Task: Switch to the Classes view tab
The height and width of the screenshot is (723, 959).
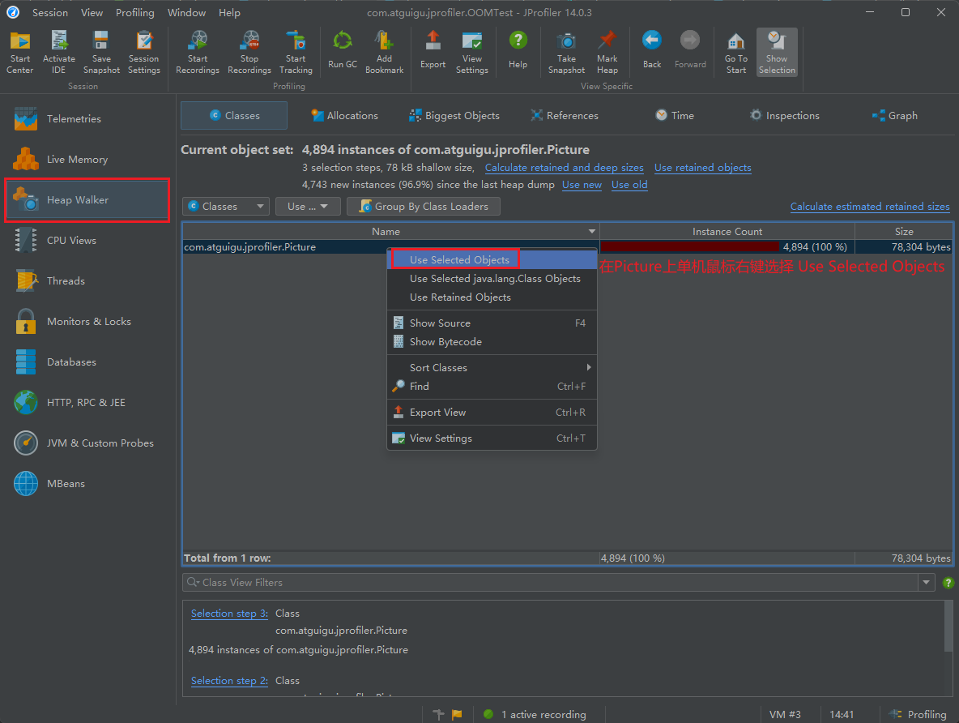Action: (x=234, y=116)
